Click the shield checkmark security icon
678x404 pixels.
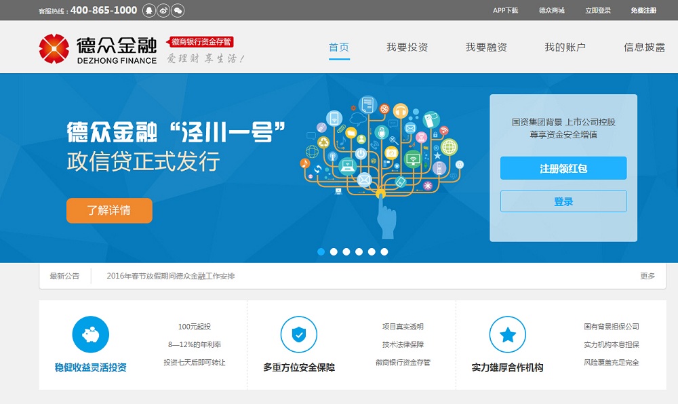[x=299, y=334]
